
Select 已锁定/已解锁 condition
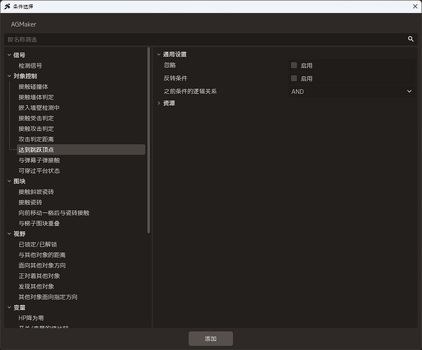coord(38,244)
